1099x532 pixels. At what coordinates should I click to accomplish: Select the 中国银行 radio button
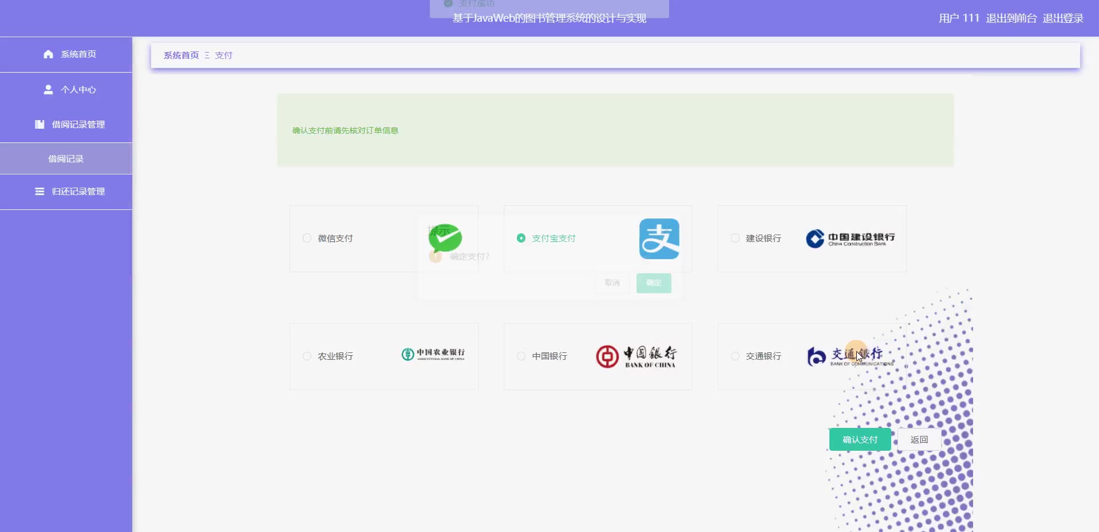pos(521,356)
